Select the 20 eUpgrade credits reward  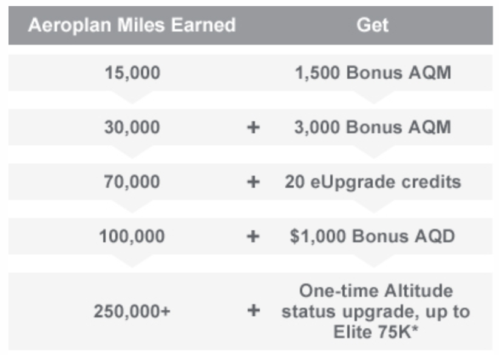pos(373,182)
